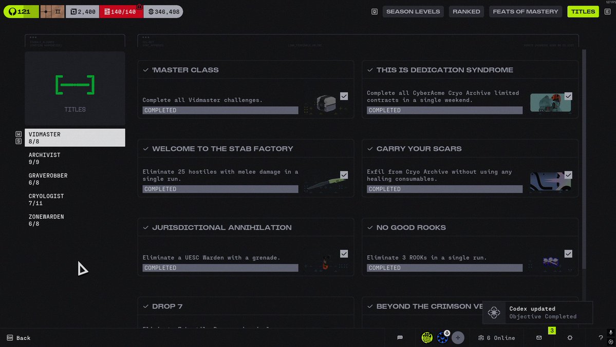The width and height of the screenshot is (616, 347).
Task: Click the Q key icon beside Season Levels
Action: pyautogui.click(x=375, y=12)
